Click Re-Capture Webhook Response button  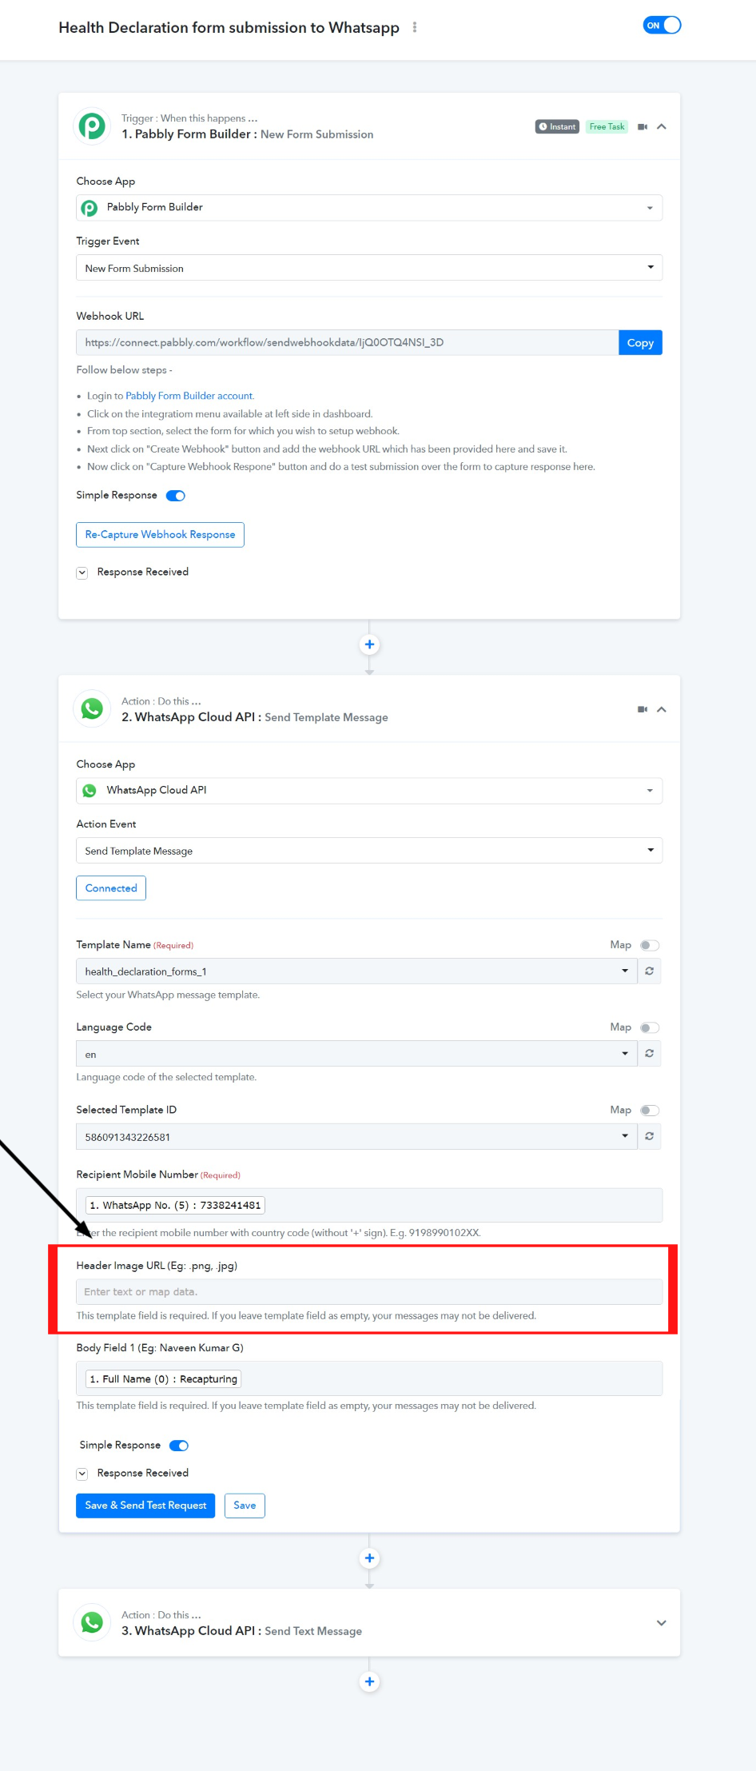coord(160,535)
